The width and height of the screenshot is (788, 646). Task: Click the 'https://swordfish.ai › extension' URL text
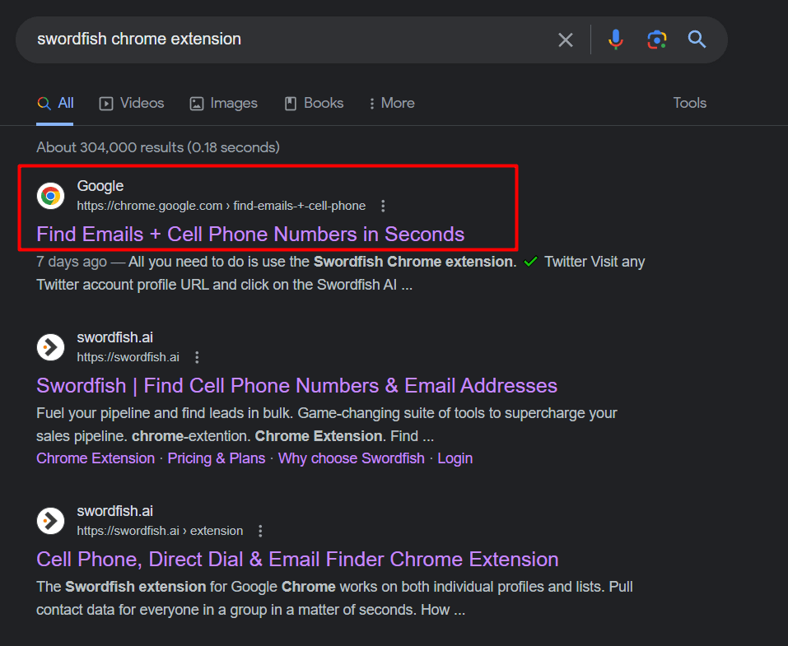click(160, 531)
